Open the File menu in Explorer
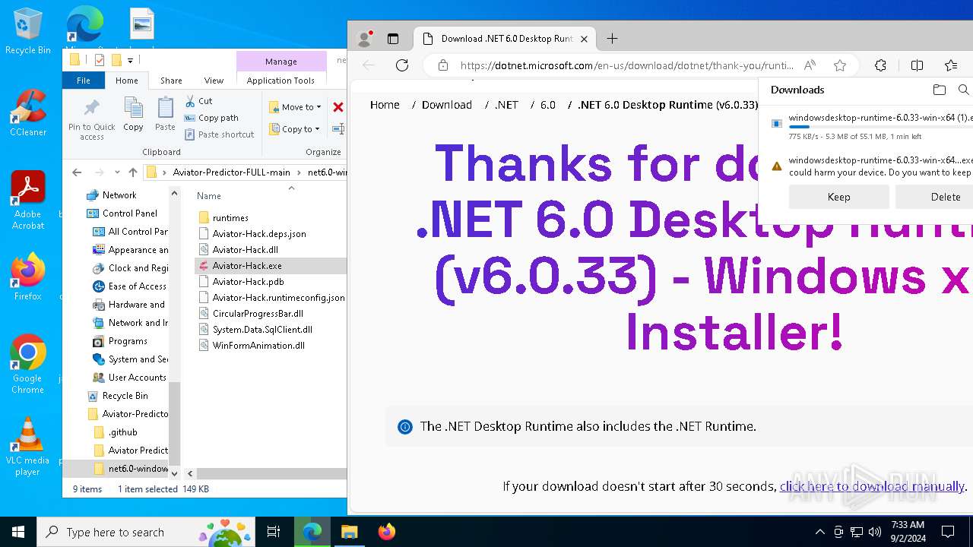The image size is (973, 547). pos(84,81)
